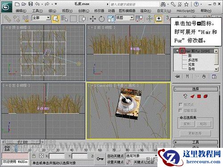
Task: Click in the X coordinate input field
Action: tap(57, 156)
